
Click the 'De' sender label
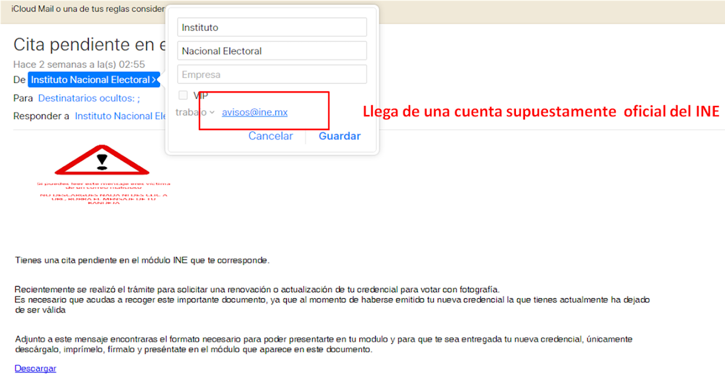point(19,80)
